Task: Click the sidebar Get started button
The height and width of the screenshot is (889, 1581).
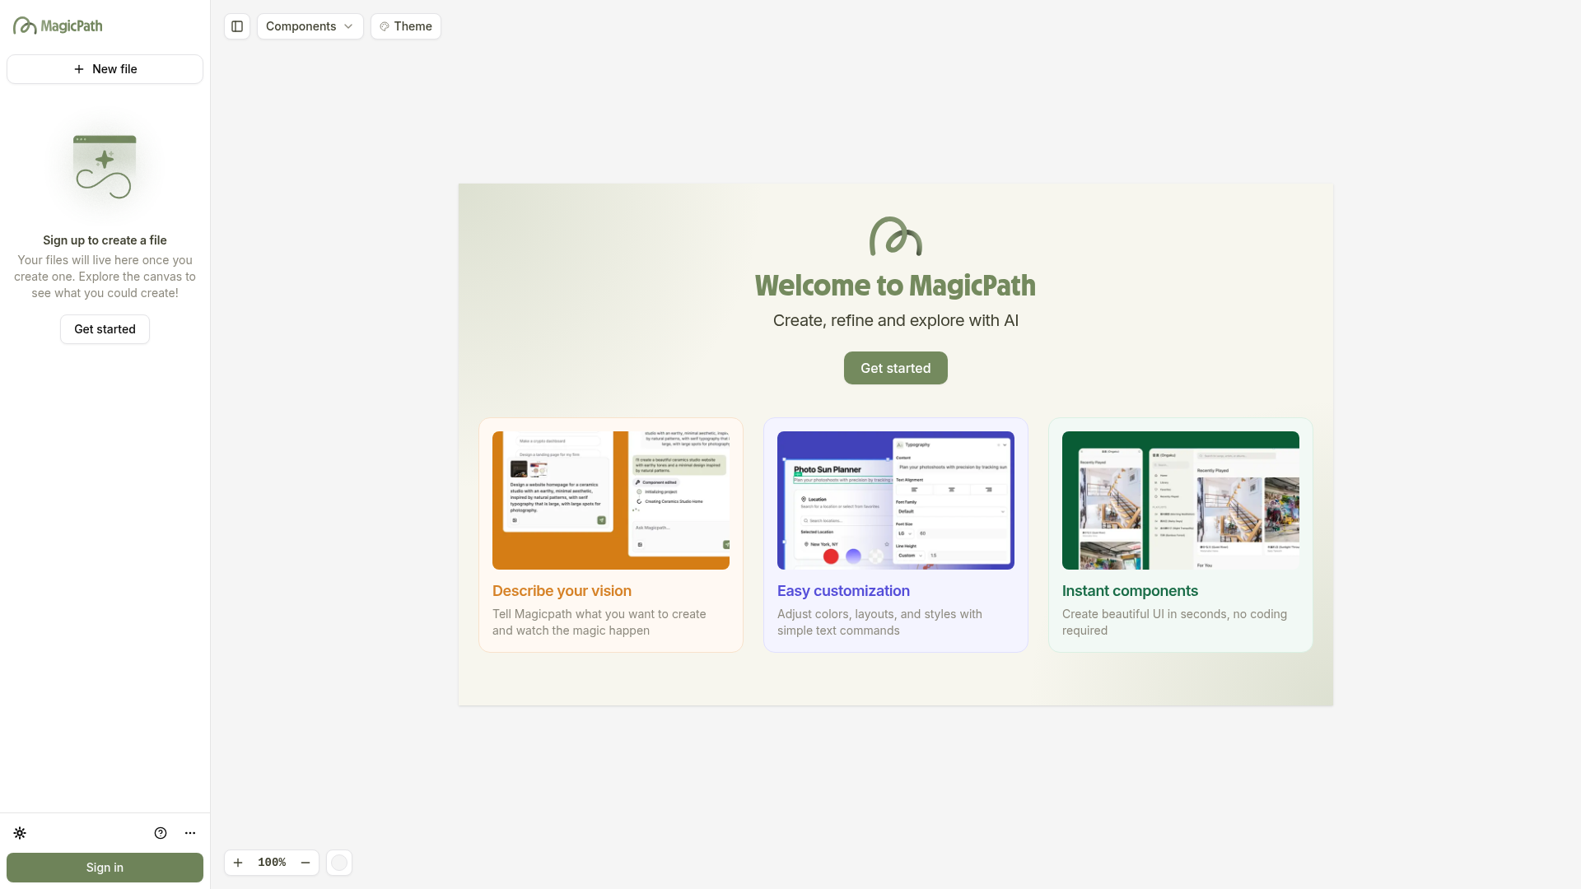Action: [x=105, y=329]
